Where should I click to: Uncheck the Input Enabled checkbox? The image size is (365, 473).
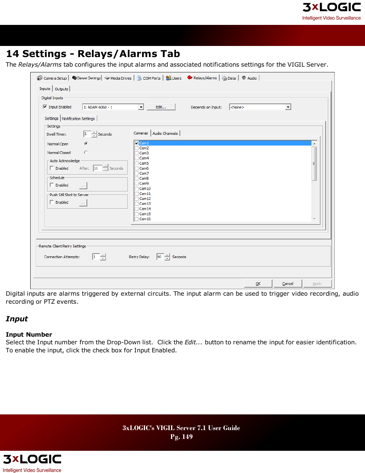45,107
